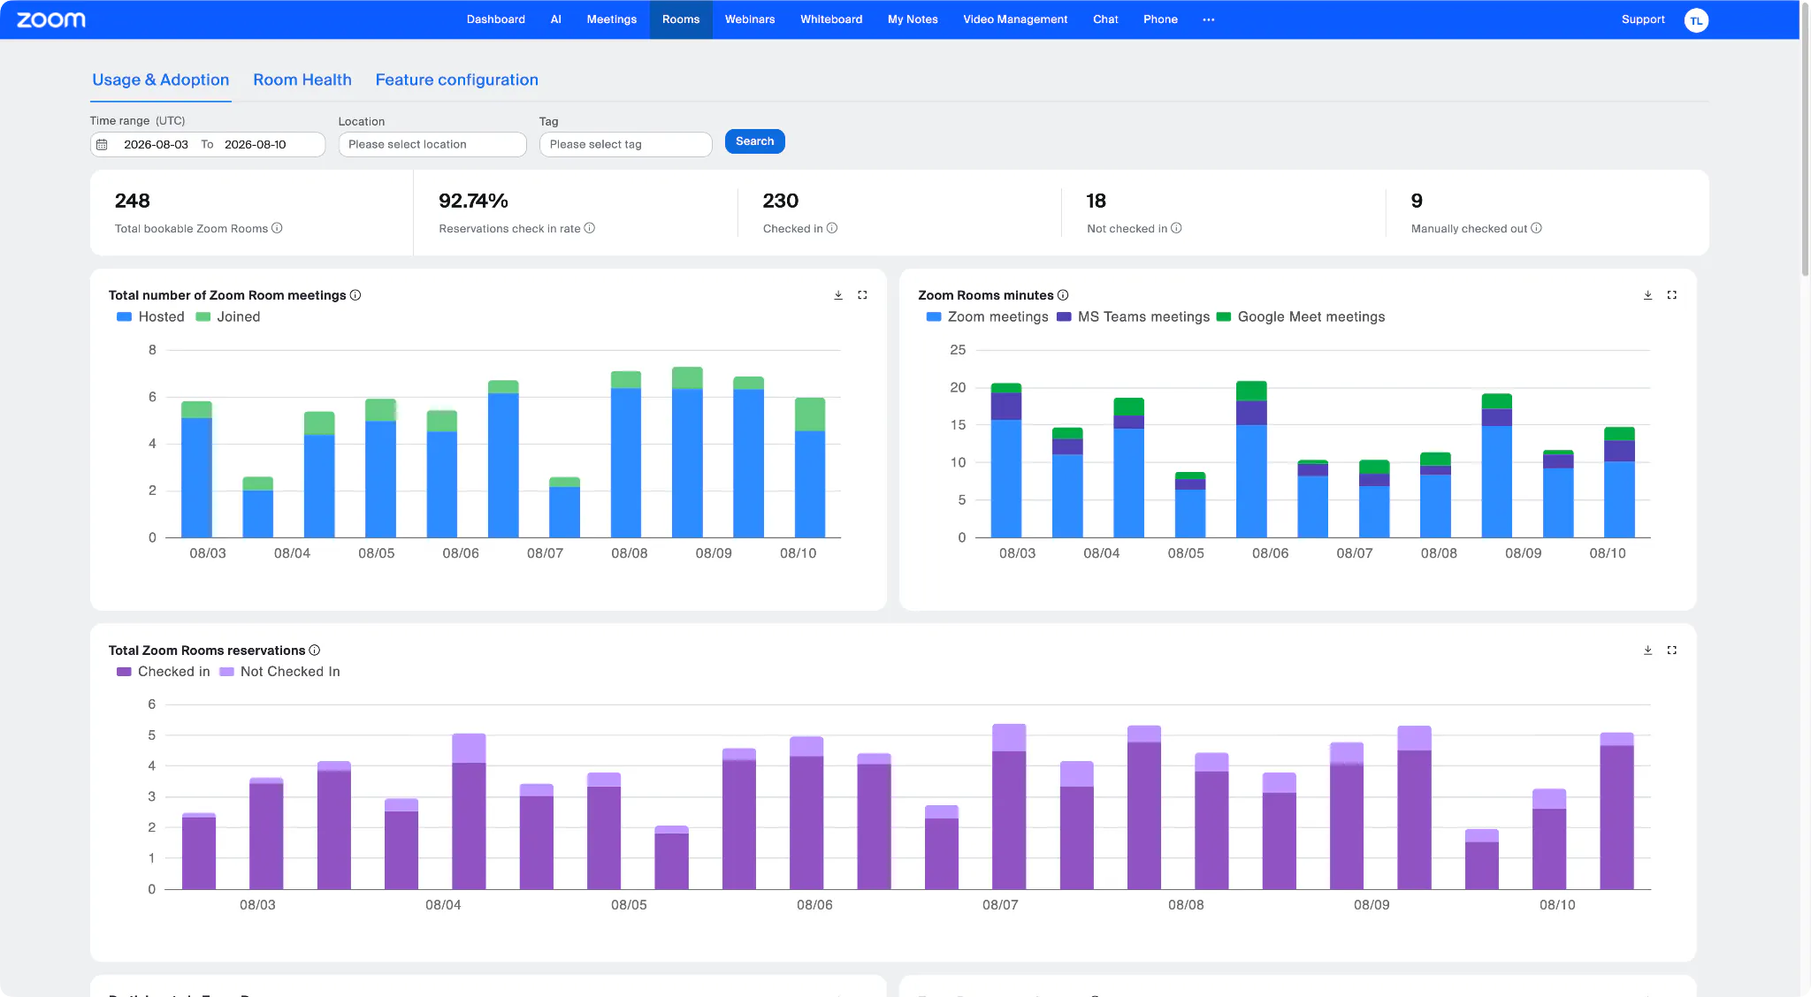Toggle Not Checked In legend series
Viewport: 1811px width, 997px height.
tap(279, 672)
